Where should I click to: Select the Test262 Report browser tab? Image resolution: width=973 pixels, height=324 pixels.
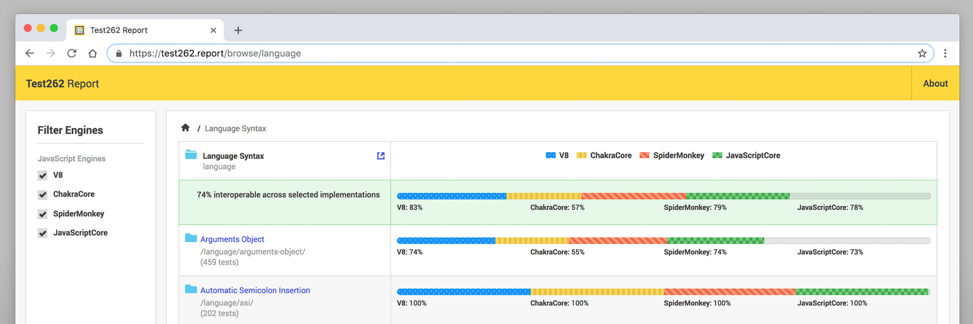tap(145, 30)
